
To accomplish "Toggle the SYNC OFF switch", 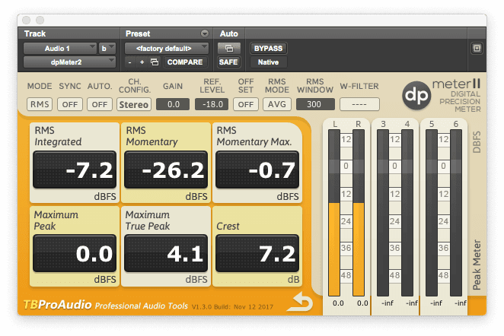I will tap(71, 104).
